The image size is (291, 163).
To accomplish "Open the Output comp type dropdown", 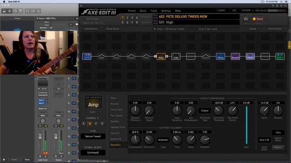I will [205, 110].
